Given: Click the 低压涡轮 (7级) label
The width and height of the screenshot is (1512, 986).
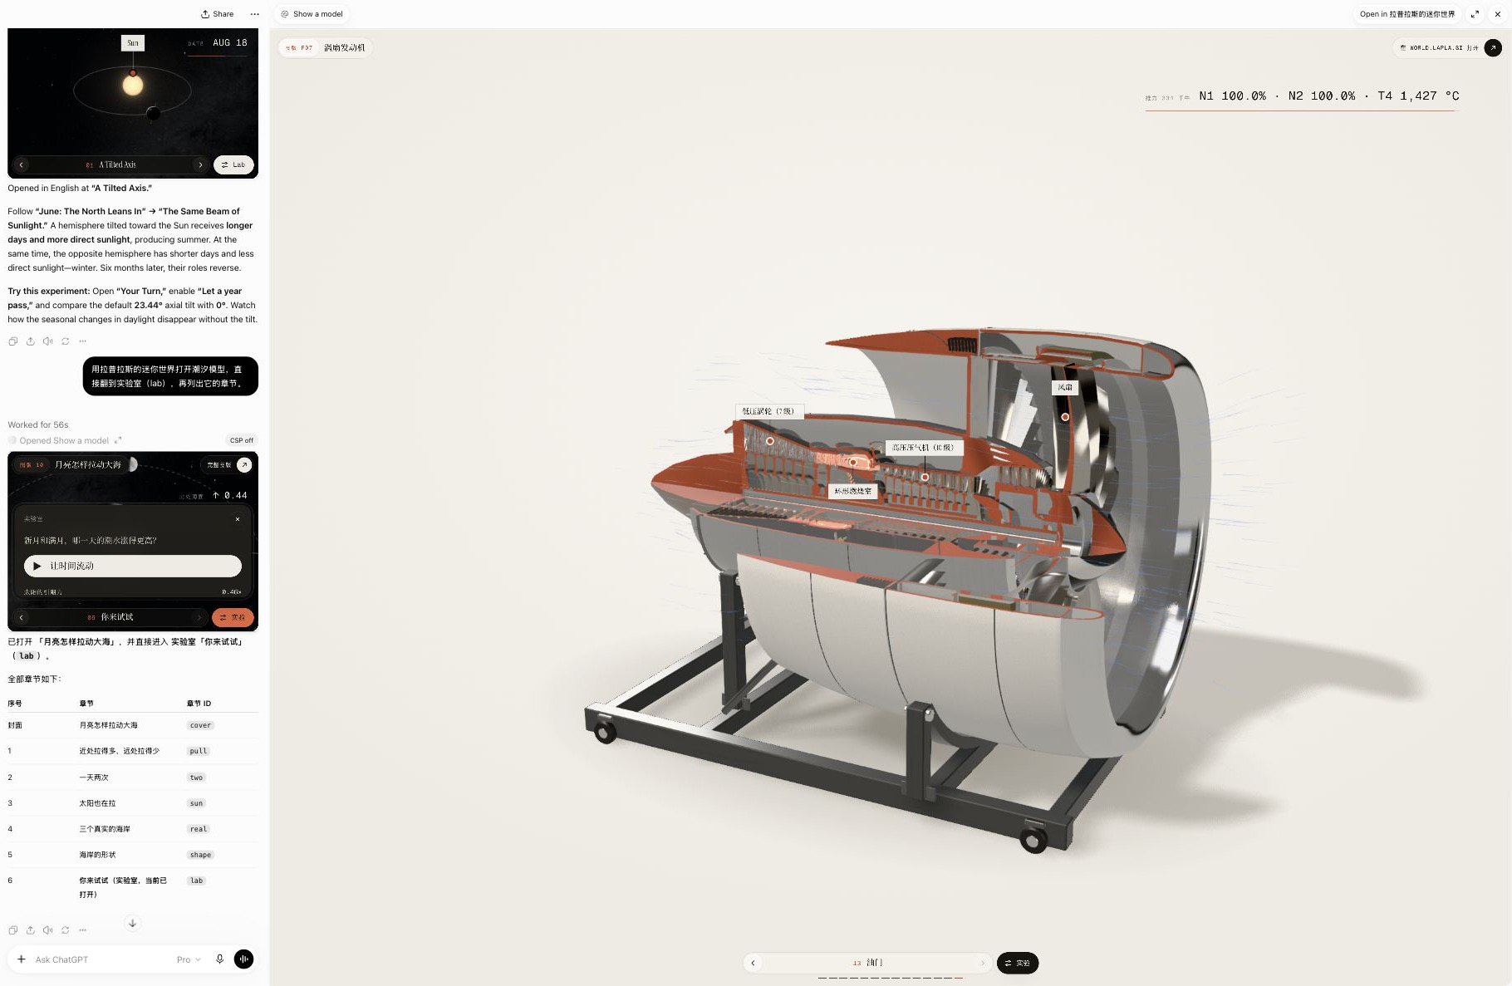Looking at the screenshot, I should coord(768,411).
